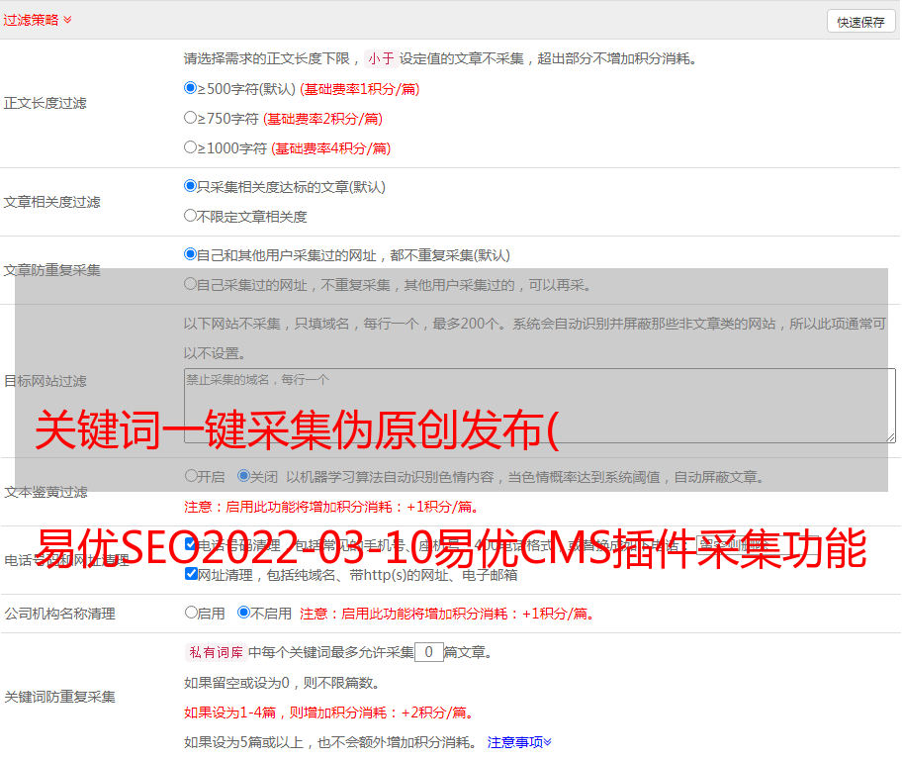
Task: Click the text 如果留空或设为0，则不限篇数。
Action: (x=282, y=683)
